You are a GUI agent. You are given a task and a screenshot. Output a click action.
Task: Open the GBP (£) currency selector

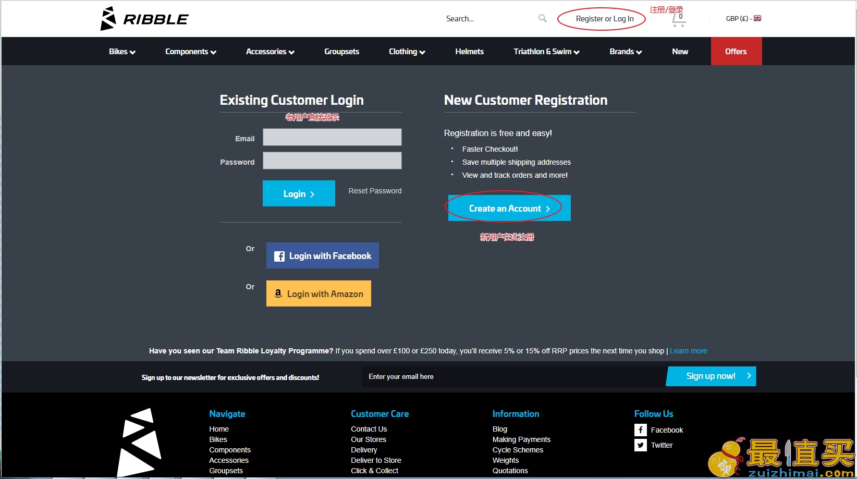click(743, 18)
